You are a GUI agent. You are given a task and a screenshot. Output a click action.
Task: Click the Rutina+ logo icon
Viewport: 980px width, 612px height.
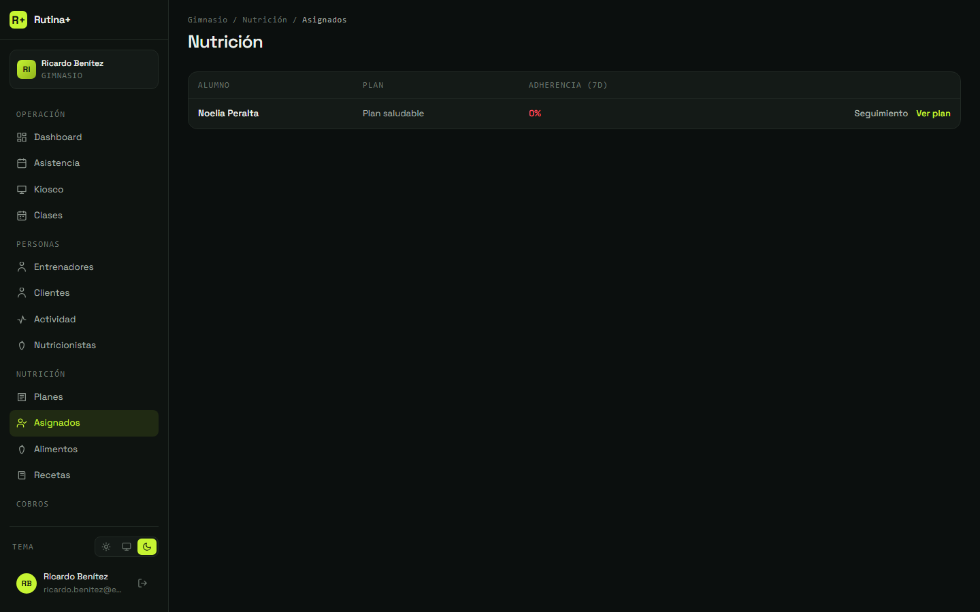pos(18,20)
